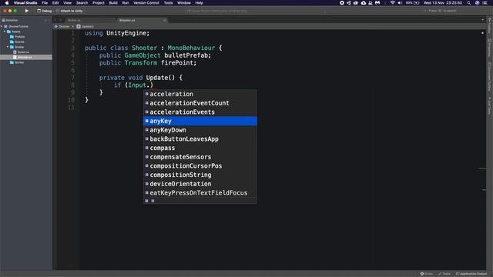Click the volume icon in menu bar
The image size is (493, 277).
[x=400, y=3]
